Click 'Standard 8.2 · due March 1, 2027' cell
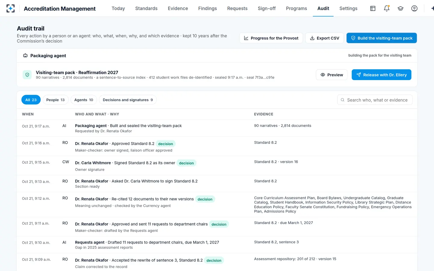 tap(283, 223)
